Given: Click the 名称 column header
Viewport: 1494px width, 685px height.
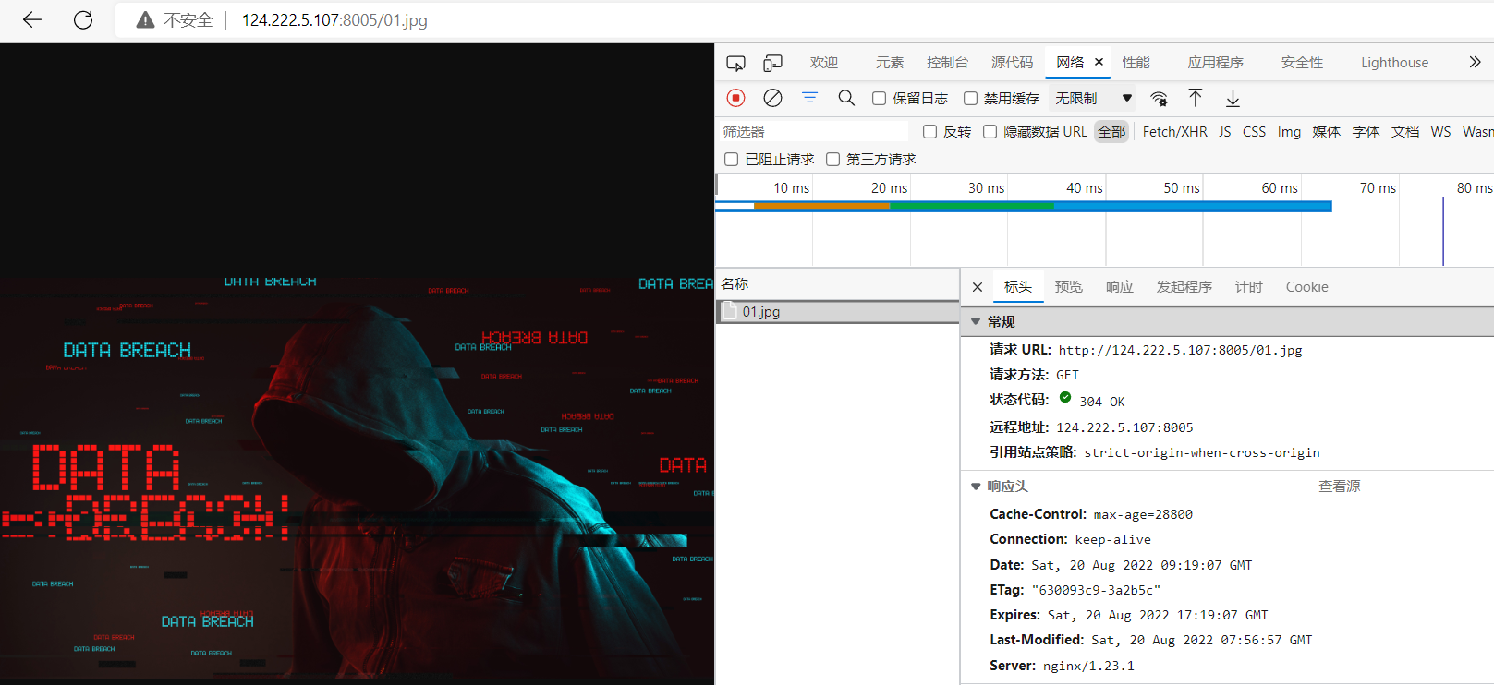Looking at the screenshot, I should click(x=838, y=284).
